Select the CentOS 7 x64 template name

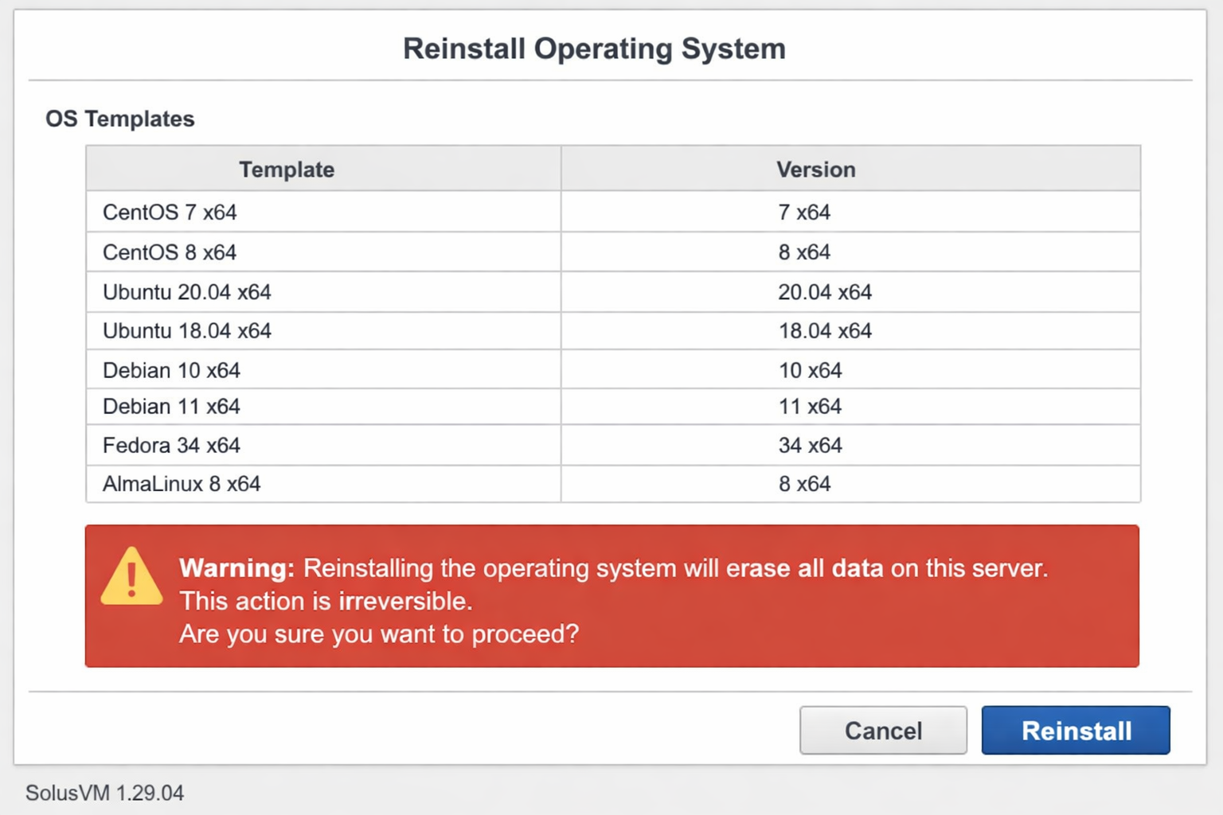click(170, 213)
